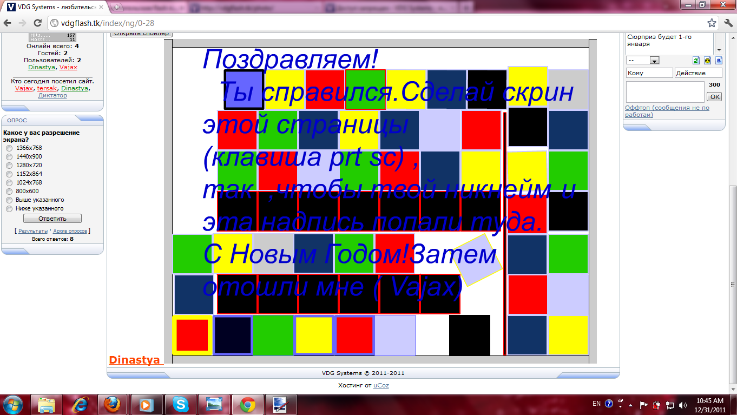The height and width of the screenshot is (415, 737).
Task: Bookmark this page with the star icon
Action: [x=712, y=23]
